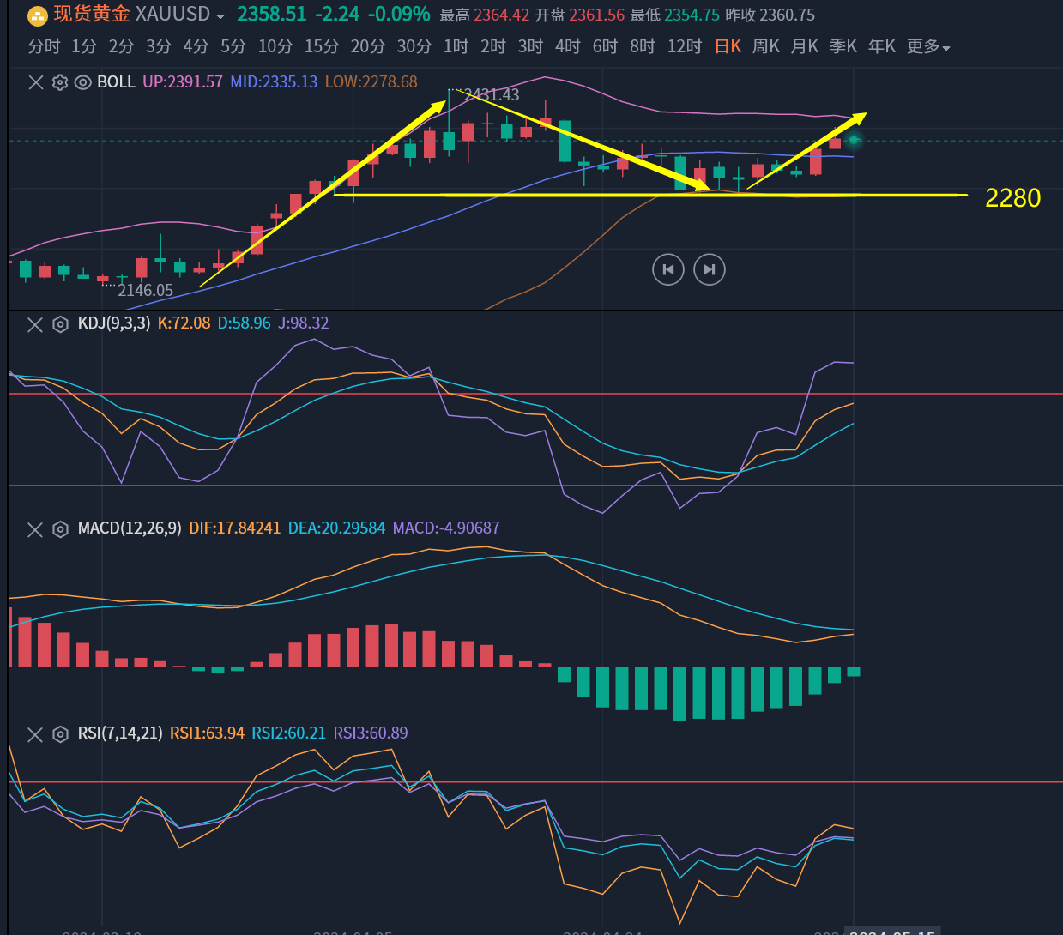Viewport: 1063px width, 935px height.
Task: Click the 2146.05 low price label
Action: [145, 291]
